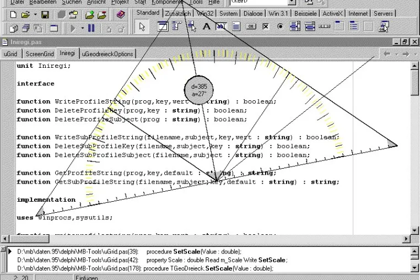
Task: Click the New file icon
Action: click(13, 14)
